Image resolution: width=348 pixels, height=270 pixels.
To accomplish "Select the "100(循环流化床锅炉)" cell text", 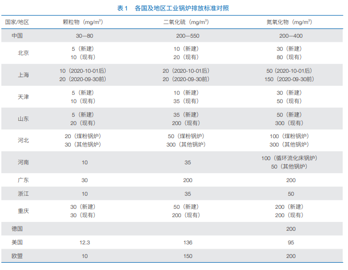I will click(289, 158).
